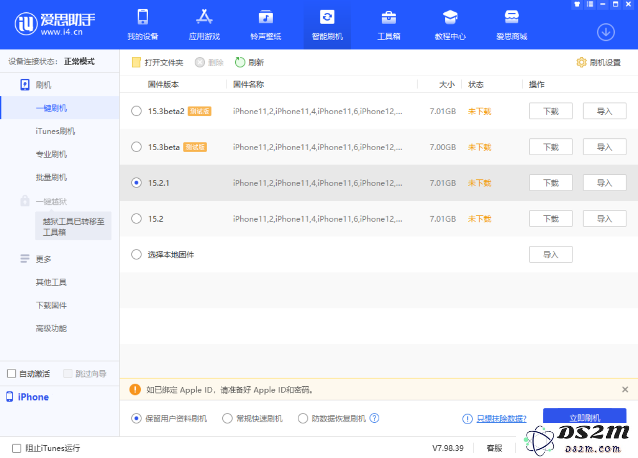Click the 固件名称 column header
This screenshot has width=638, height=458.
tap(249, 85)
